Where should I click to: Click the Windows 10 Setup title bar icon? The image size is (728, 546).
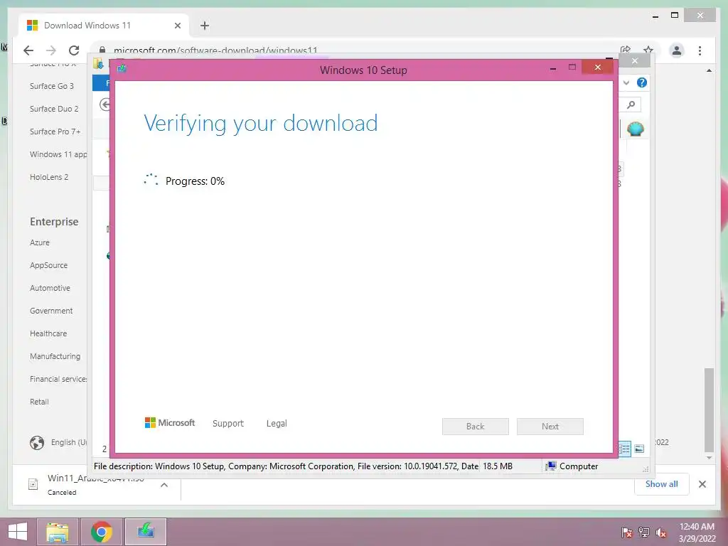[x=122, y=68]
